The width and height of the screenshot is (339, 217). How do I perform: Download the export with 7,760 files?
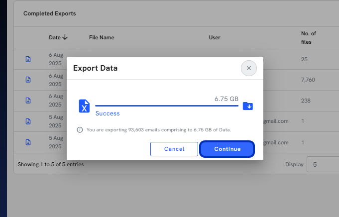28,80
